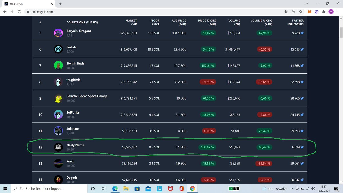Launch Microsoft Edge from the taskbar
The height and width of the screenshot is (193, 343).
[115, 189]
